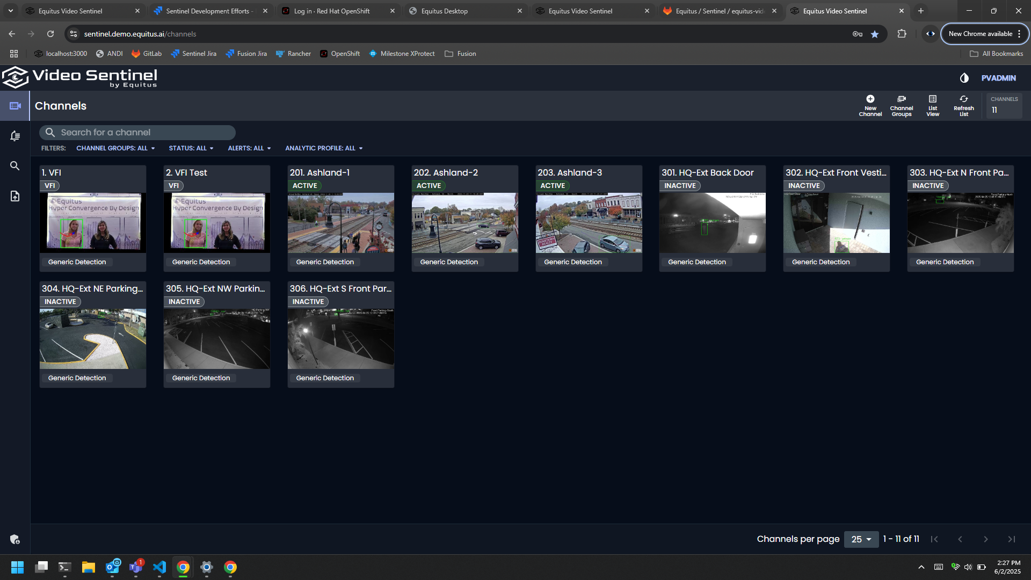
Task: Open the 1. VFI channel thumbnail
Action: (93, 223)
